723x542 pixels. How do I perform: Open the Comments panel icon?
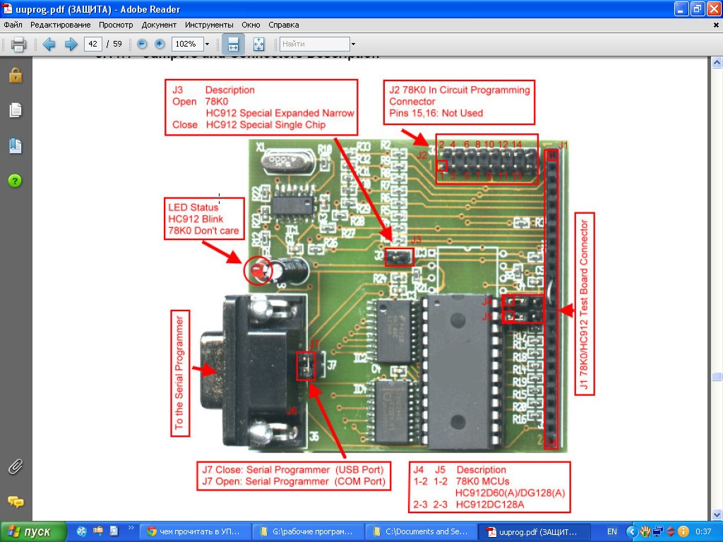tap(16, 502)
